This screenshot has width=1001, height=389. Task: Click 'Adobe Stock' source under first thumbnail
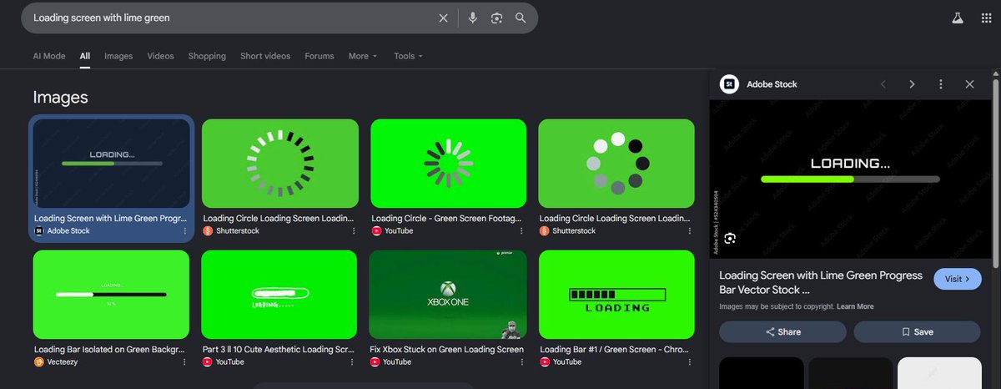click(68, 230)
